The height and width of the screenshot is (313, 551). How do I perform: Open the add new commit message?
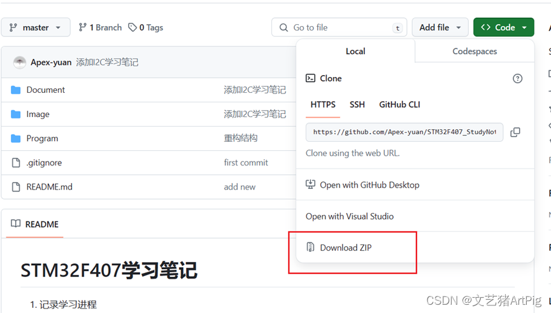click(x=240, y=186)
